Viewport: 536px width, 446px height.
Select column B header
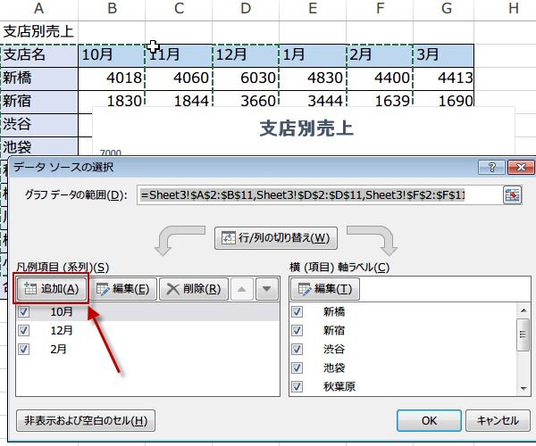tap(112, 9)
